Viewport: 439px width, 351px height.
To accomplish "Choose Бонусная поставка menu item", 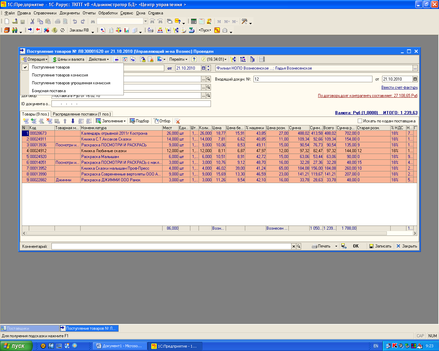I will pos(72,91).
